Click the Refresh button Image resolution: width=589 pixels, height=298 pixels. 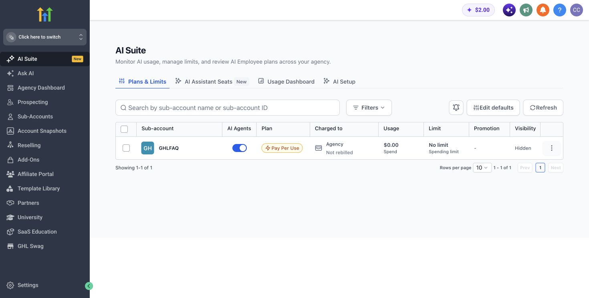(x=543, y=108)
